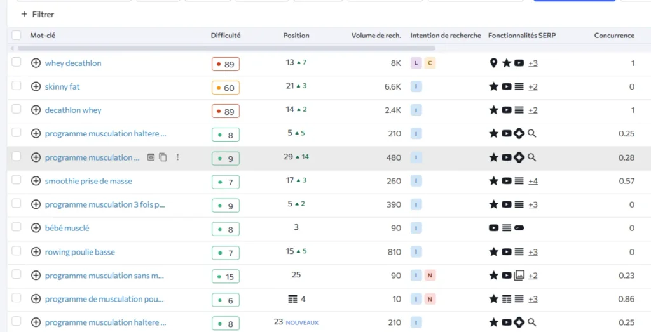
Task: Open the Filtrer add-filter menu
Action: [38, 14]
